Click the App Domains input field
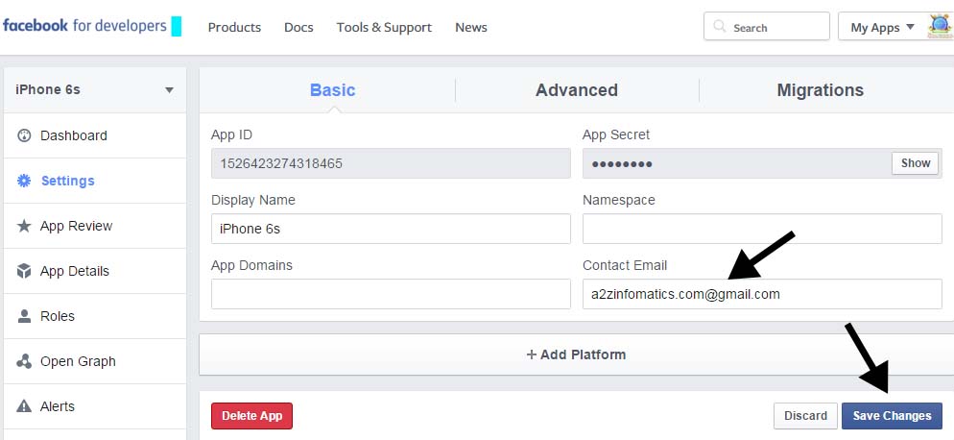The height and width of the screenshot is (440, 954). click(391, 294)
